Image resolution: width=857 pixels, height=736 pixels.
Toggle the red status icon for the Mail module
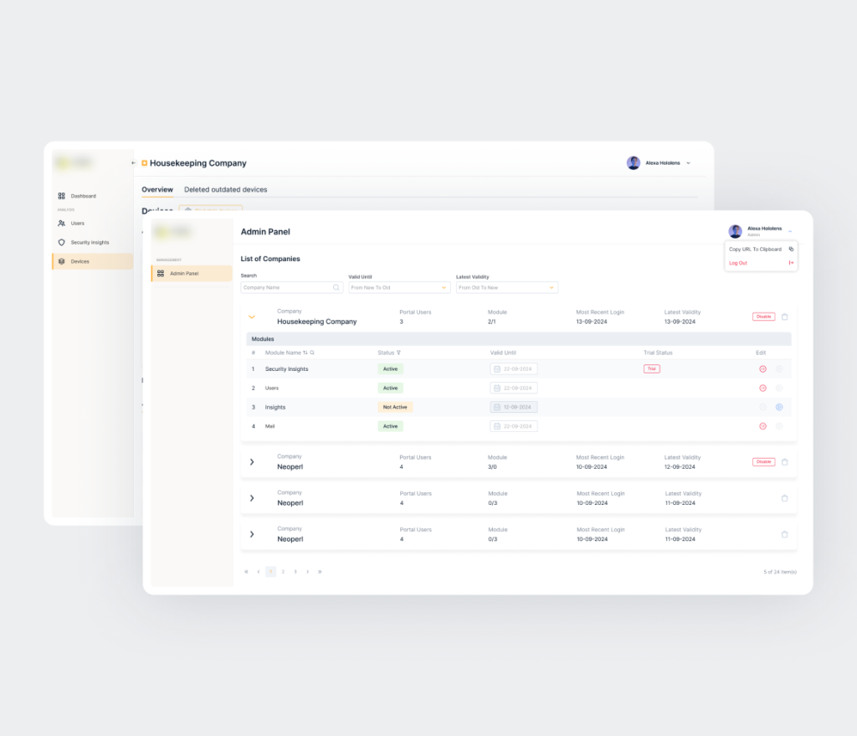click(x=762, y=425)
